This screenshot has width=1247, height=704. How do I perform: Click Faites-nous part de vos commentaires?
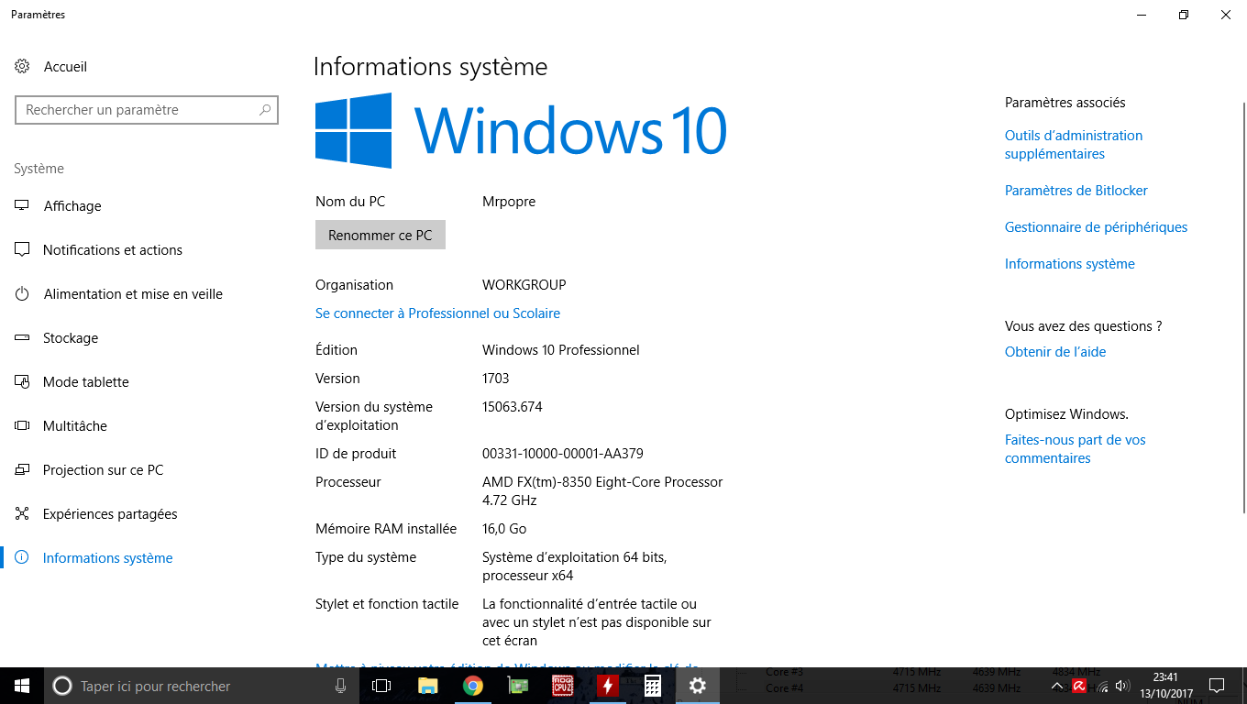(1076, 449)
